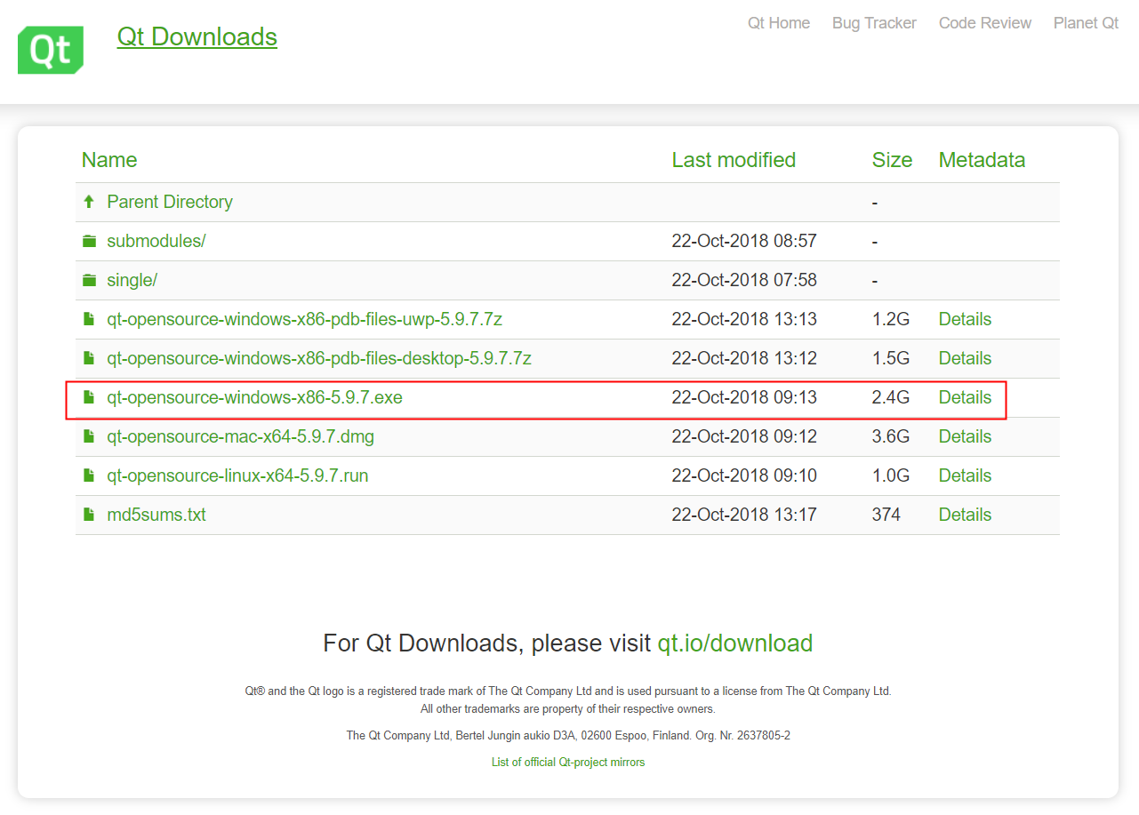Click date 22-Oct-2018 09:12

click(744, 436)
